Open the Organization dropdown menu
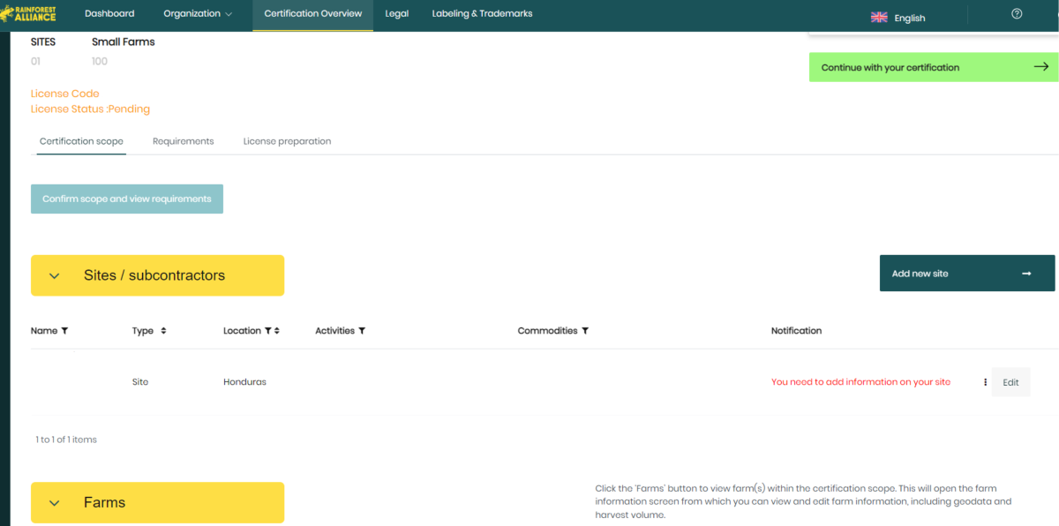The image size is (1059, 526). [198, 13]
